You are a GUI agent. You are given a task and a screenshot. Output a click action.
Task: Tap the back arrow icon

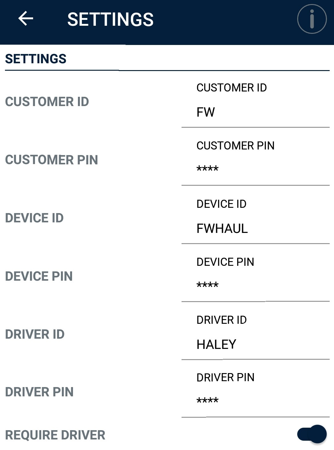[26, 19]
